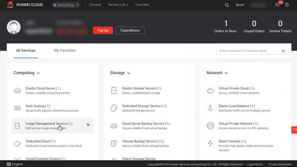Click the Virtual Private Cloud icon
Image resolution: width=297 pixels, height=167 pixels.
coord(210,90)
